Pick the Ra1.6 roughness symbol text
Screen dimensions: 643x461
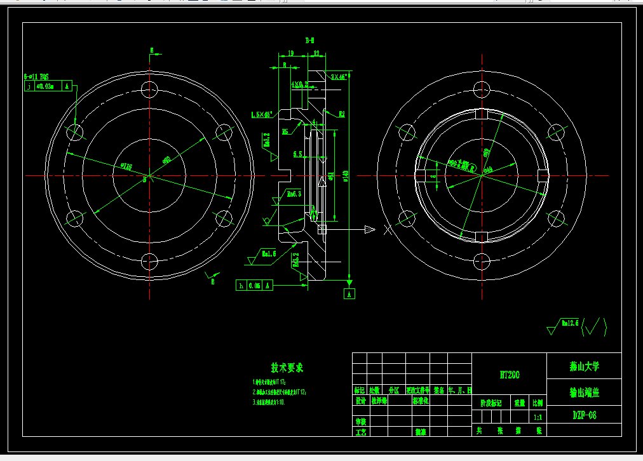click(269, 253)
